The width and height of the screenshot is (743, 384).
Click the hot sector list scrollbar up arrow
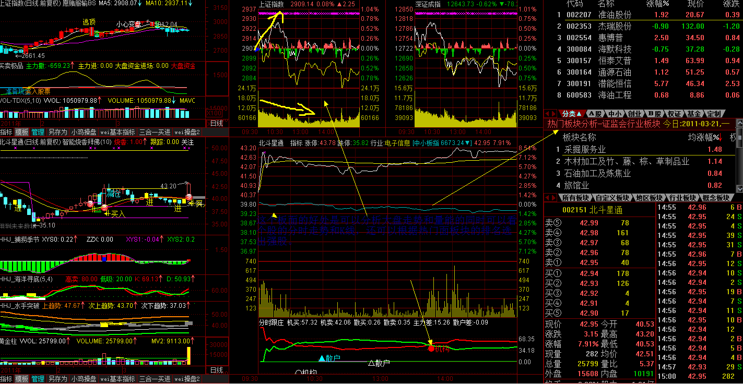[739, 123]
